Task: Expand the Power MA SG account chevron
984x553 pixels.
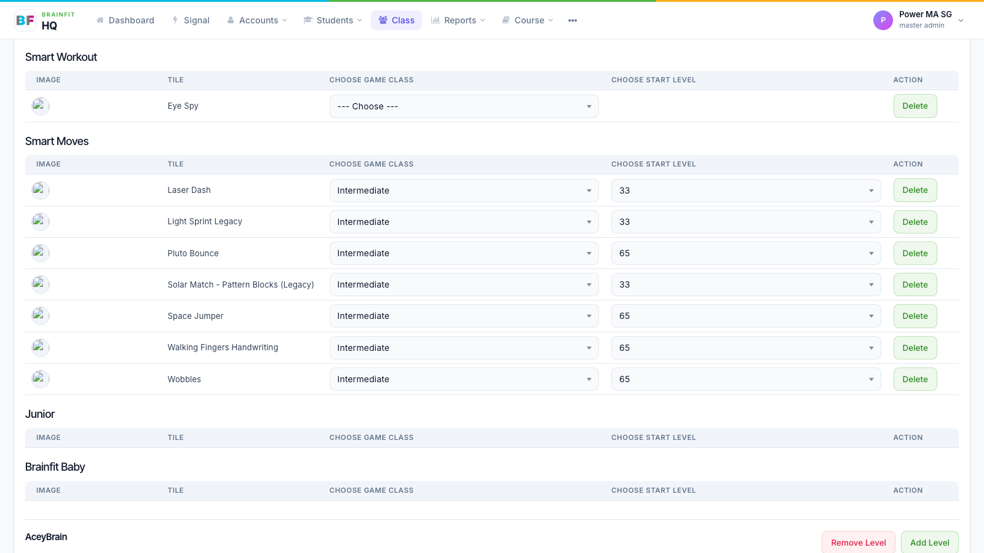Action: coord(961,20)
